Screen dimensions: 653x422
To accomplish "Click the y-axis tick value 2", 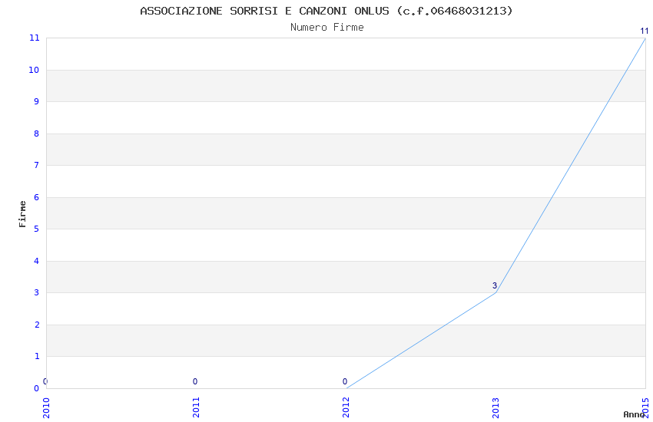I will pos(37,325).
